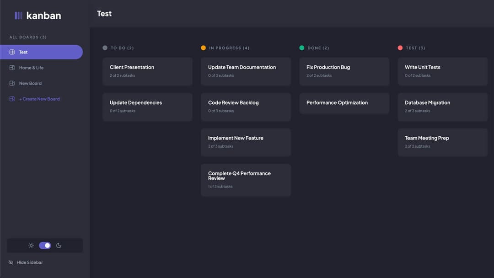Open the Complete Q4 Performance Review card
The width and height of the screenshot is (494, 278).
(x=246, y=180)
